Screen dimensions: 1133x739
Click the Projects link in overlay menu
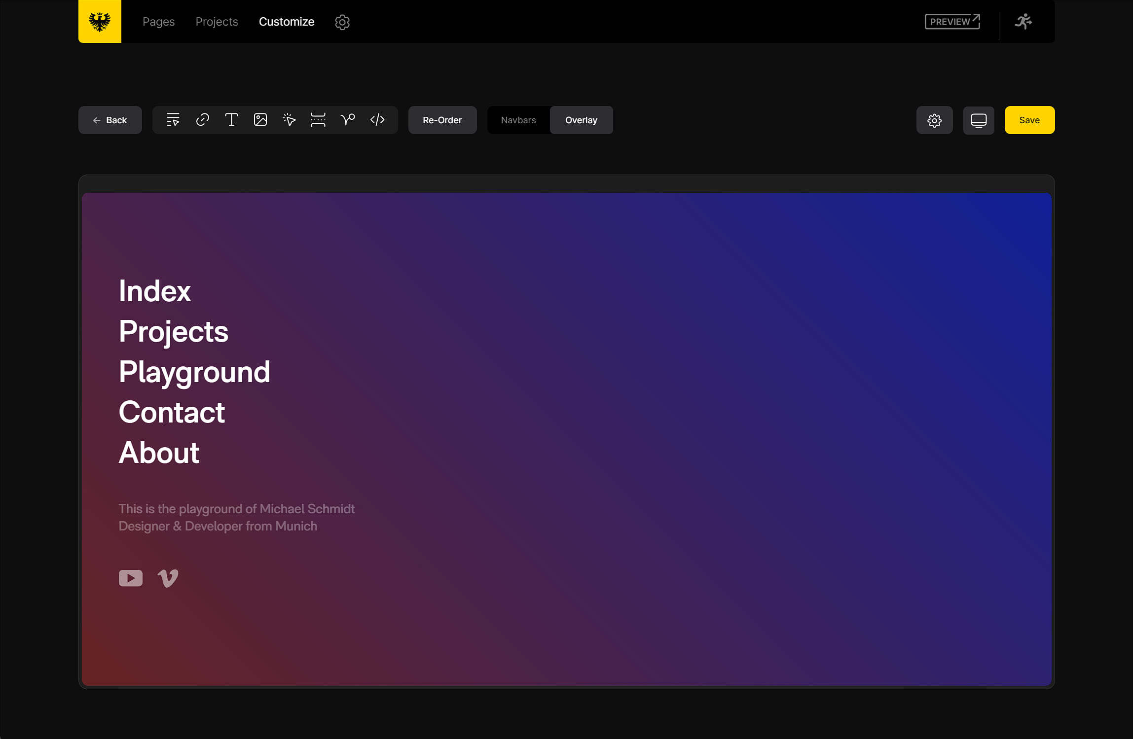(x=174, y=332)
